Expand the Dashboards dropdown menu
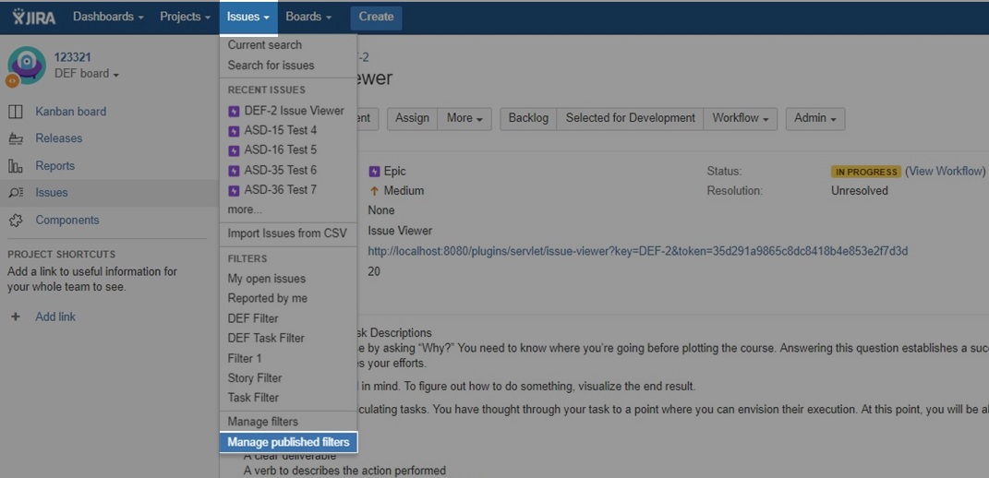Image resolution: width=989 pixels, height=478 pixels. coord(108,17)
